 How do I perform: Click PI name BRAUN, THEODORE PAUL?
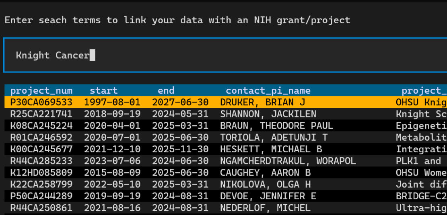(276, 126)
